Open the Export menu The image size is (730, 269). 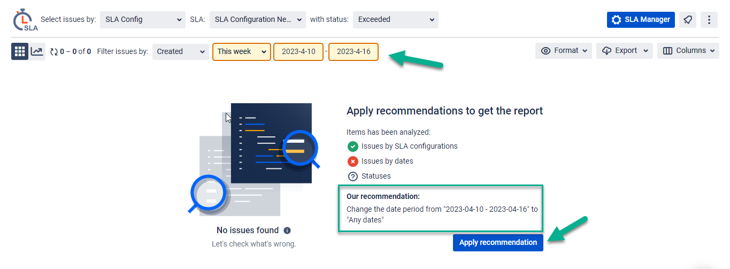point(625,51)
